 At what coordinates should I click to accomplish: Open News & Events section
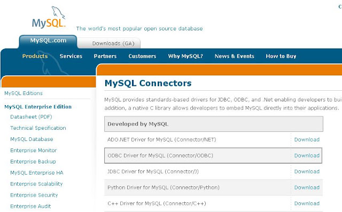(x=234, y=56)
